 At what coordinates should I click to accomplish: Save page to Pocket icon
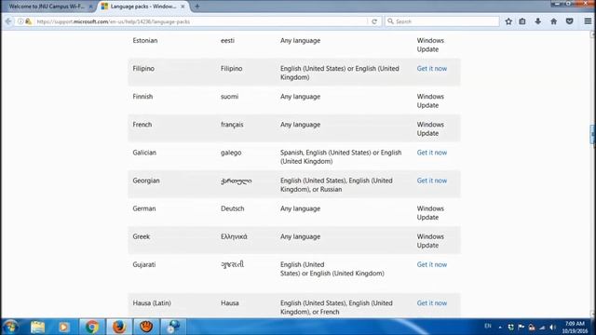pos(569,21)
